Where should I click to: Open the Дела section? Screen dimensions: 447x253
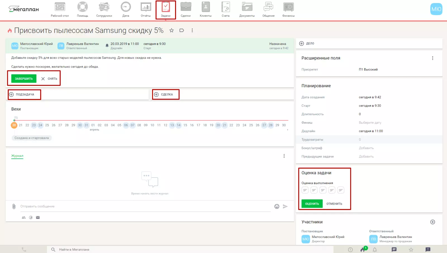[126, 10]
